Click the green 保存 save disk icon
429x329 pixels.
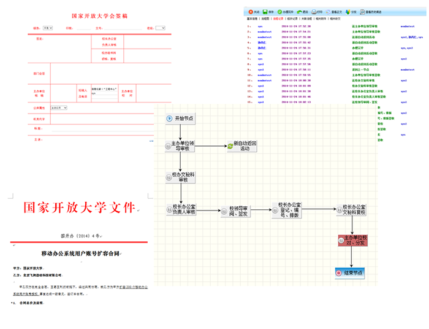[264, 12]
